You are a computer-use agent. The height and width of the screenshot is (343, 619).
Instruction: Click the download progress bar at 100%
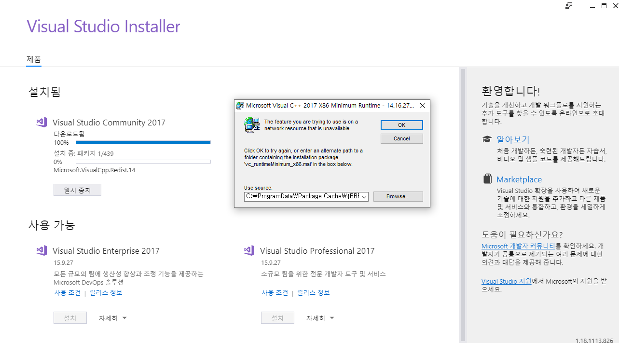(143, 142)
